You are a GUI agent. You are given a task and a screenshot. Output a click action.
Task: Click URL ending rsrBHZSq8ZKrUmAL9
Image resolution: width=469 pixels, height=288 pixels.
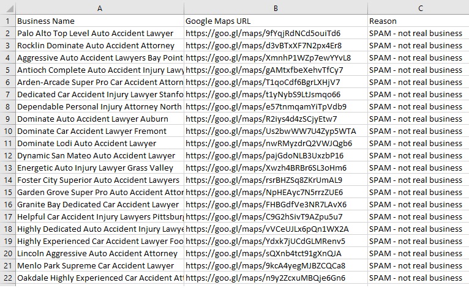(x=276, y=180)
